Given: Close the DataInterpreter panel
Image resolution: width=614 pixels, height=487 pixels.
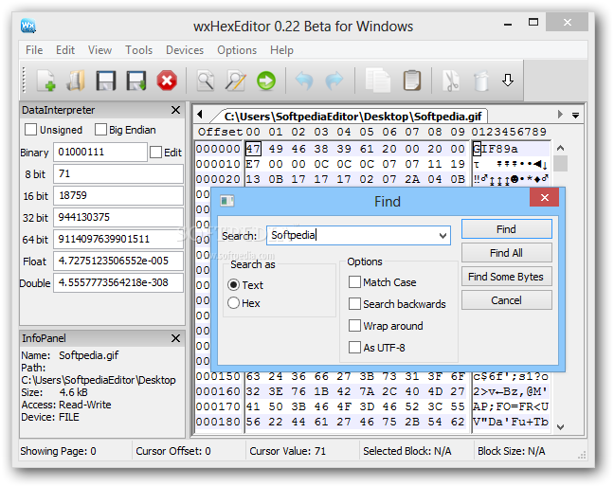Looking at the screenshot, I should pyautogui.click(x=176, y=110).
